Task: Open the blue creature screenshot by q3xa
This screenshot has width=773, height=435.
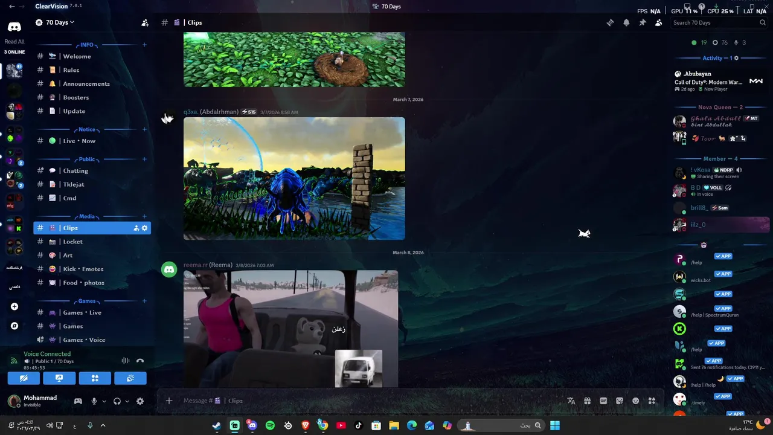Action: 294,178
